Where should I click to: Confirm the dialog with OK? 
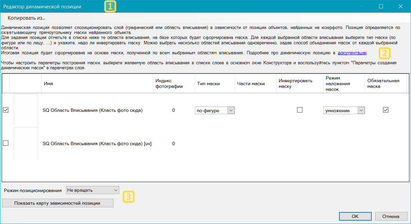tap(355, 216)
